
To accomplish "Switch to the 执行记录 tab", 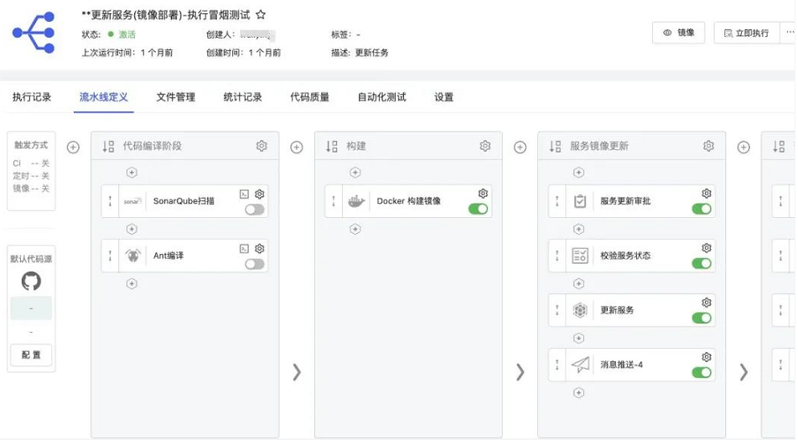I will click(32, 97).
